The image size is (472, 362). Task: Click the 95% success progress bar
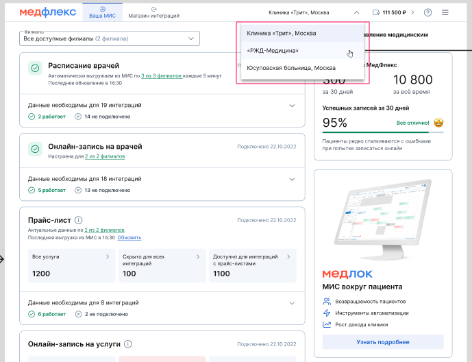tap(383, 132)
